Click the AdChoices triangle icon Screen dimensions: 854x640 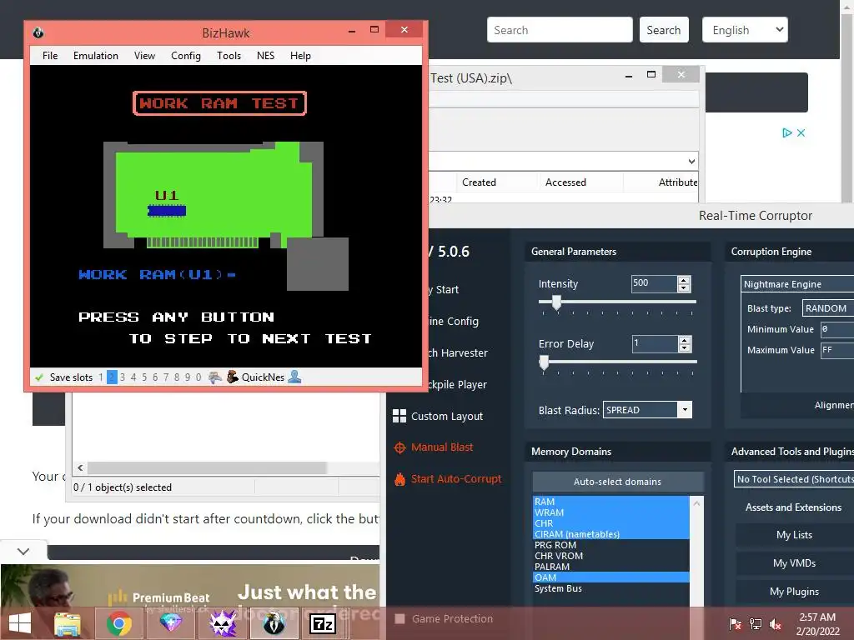(787, 132)
